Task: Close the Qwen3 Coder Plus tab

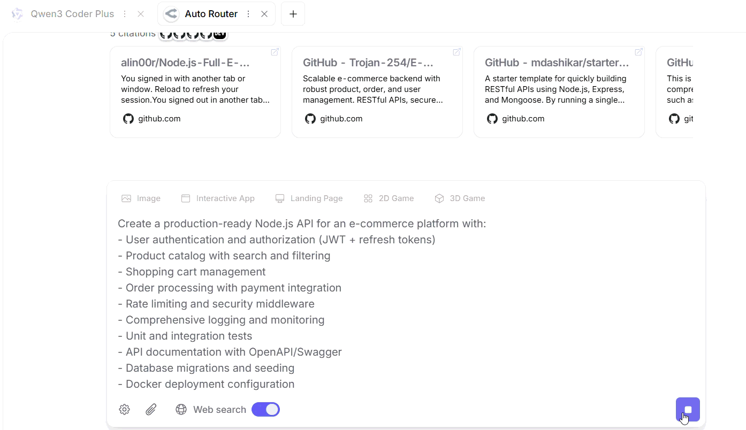Action: coord(141,14)
